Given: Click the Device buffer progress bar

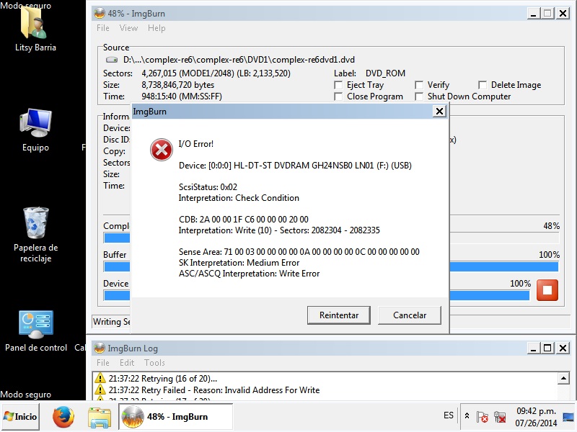Looking at the screenshot, I should point(317,295).
